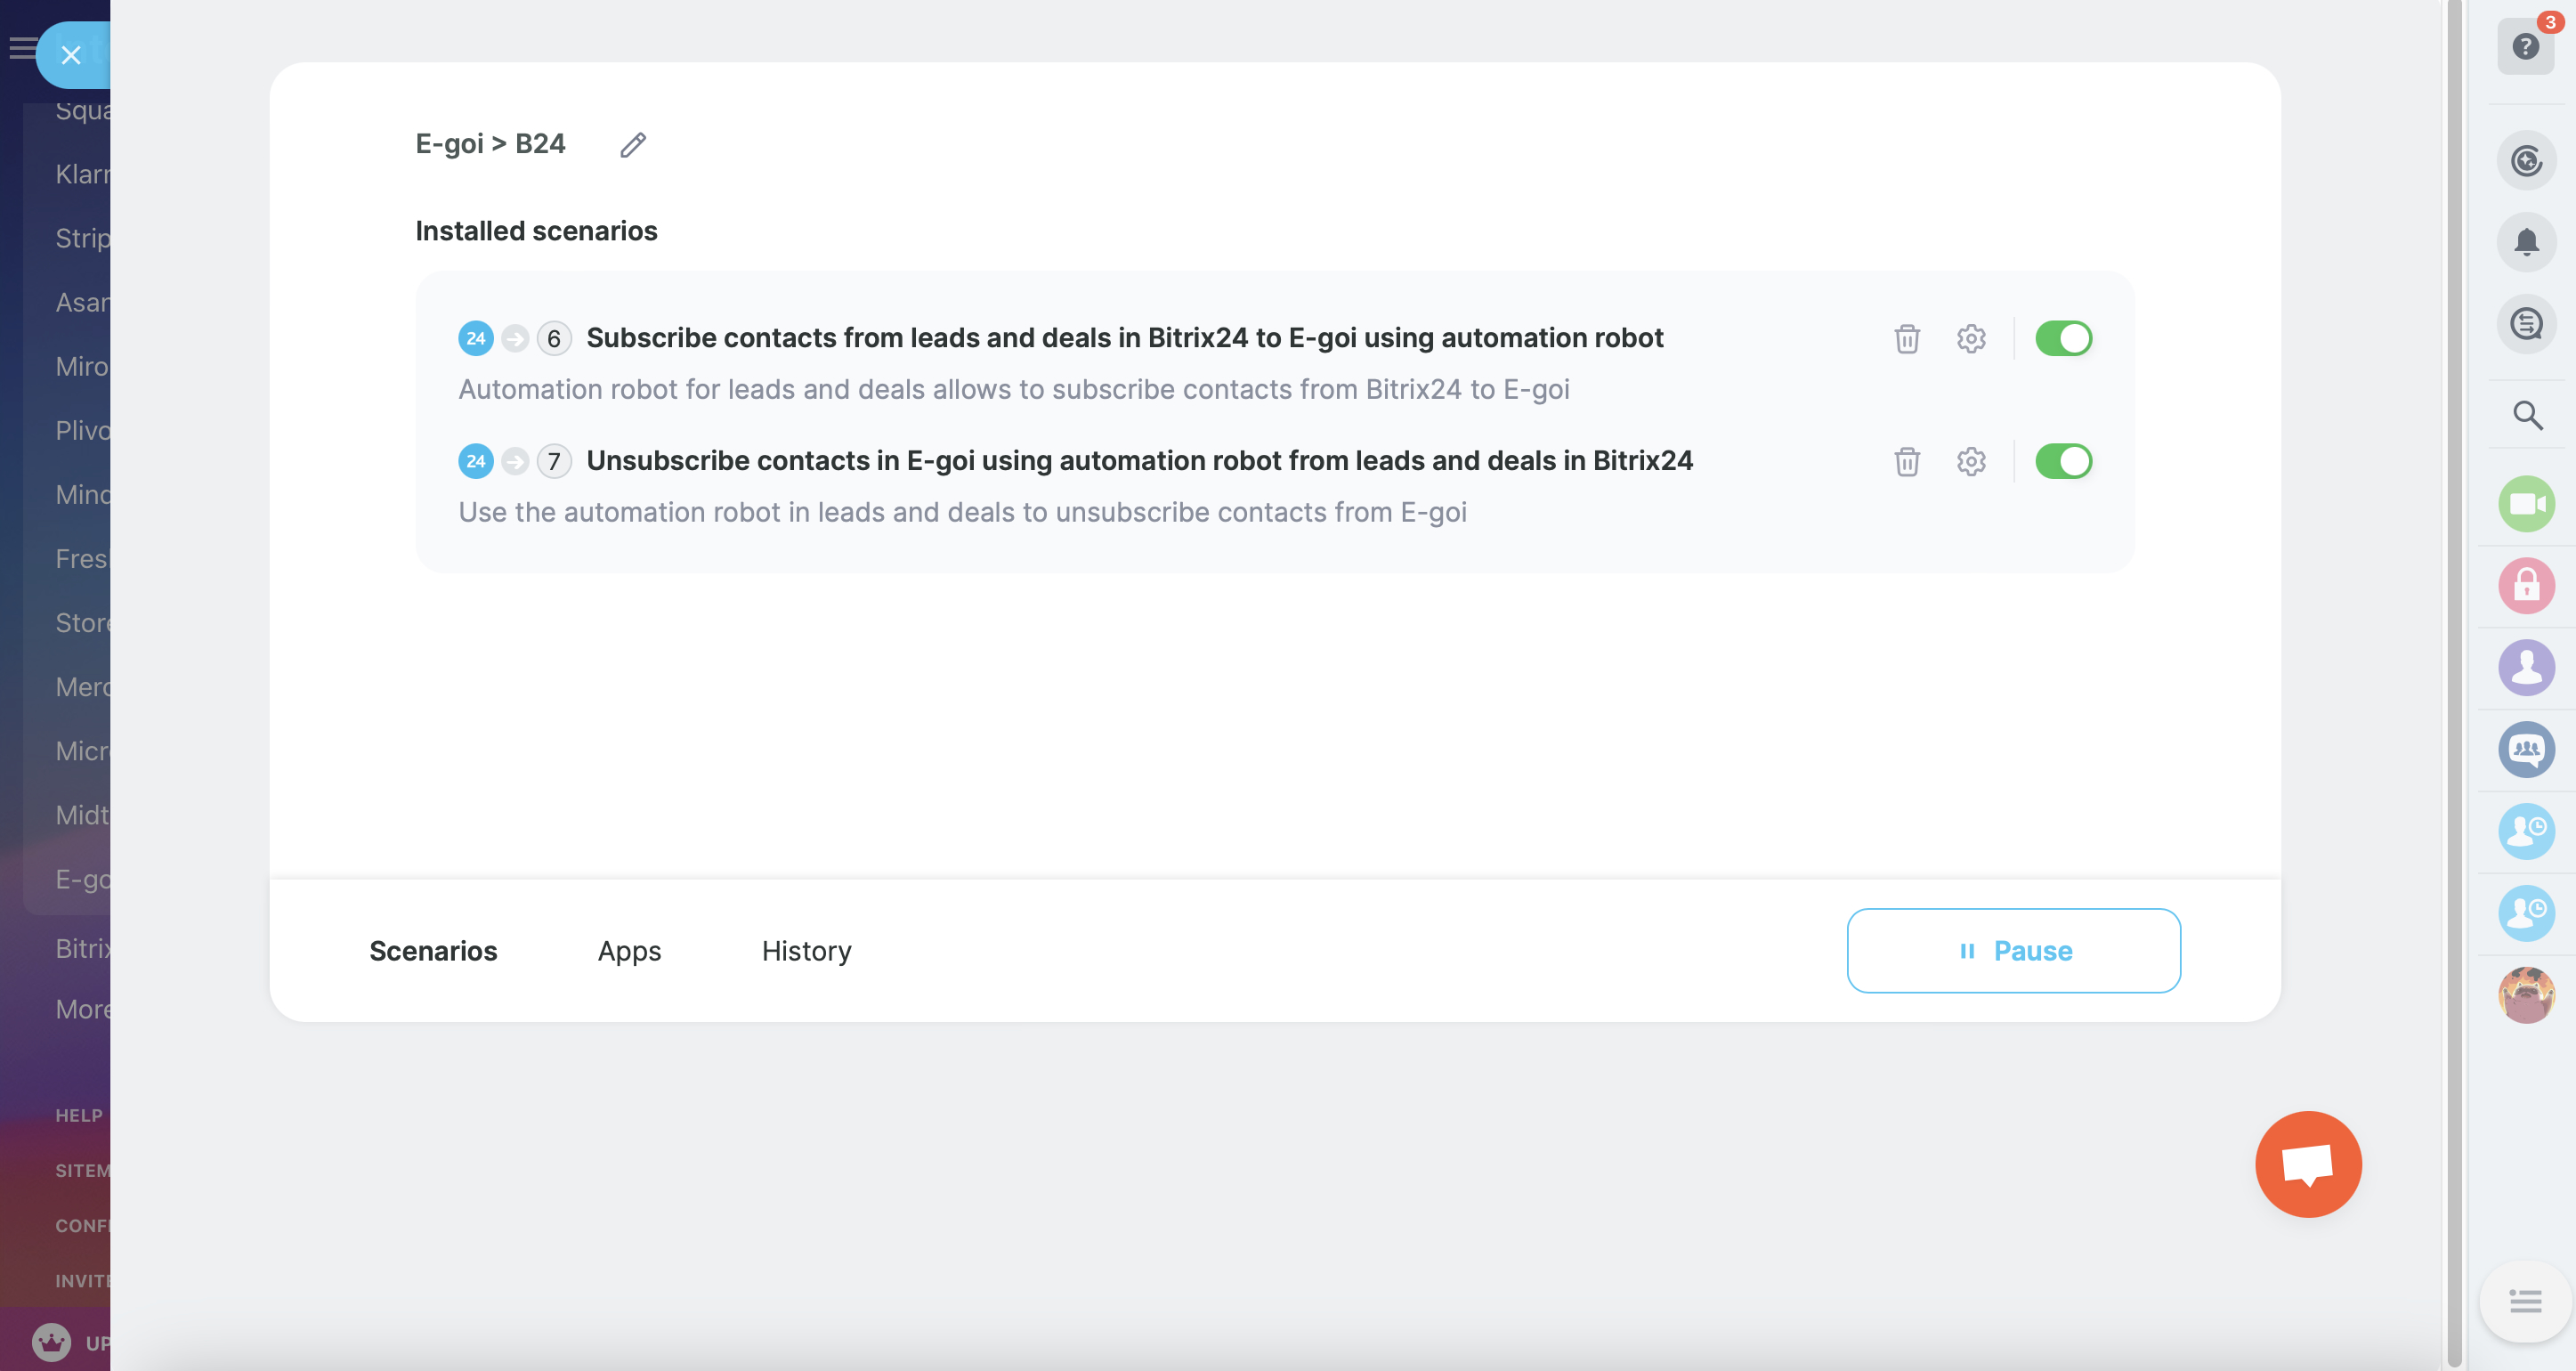Open the notifications bell in right sidebar
This screenshot has height=1371, width=2576.
pos(2526,242)
